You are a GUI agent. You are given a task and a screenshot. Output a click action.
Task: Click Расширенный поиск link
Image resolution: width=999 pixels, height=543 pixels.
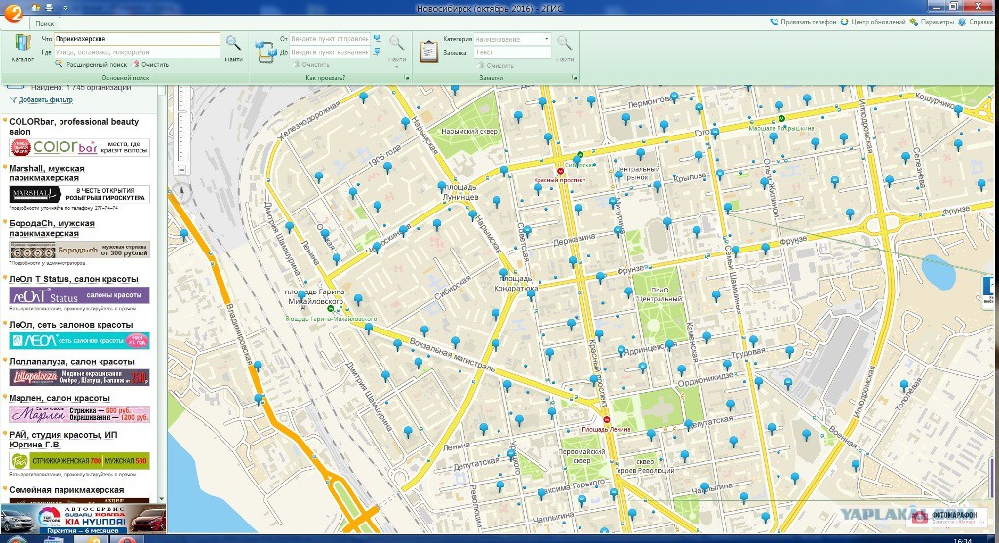coord(96,65)
